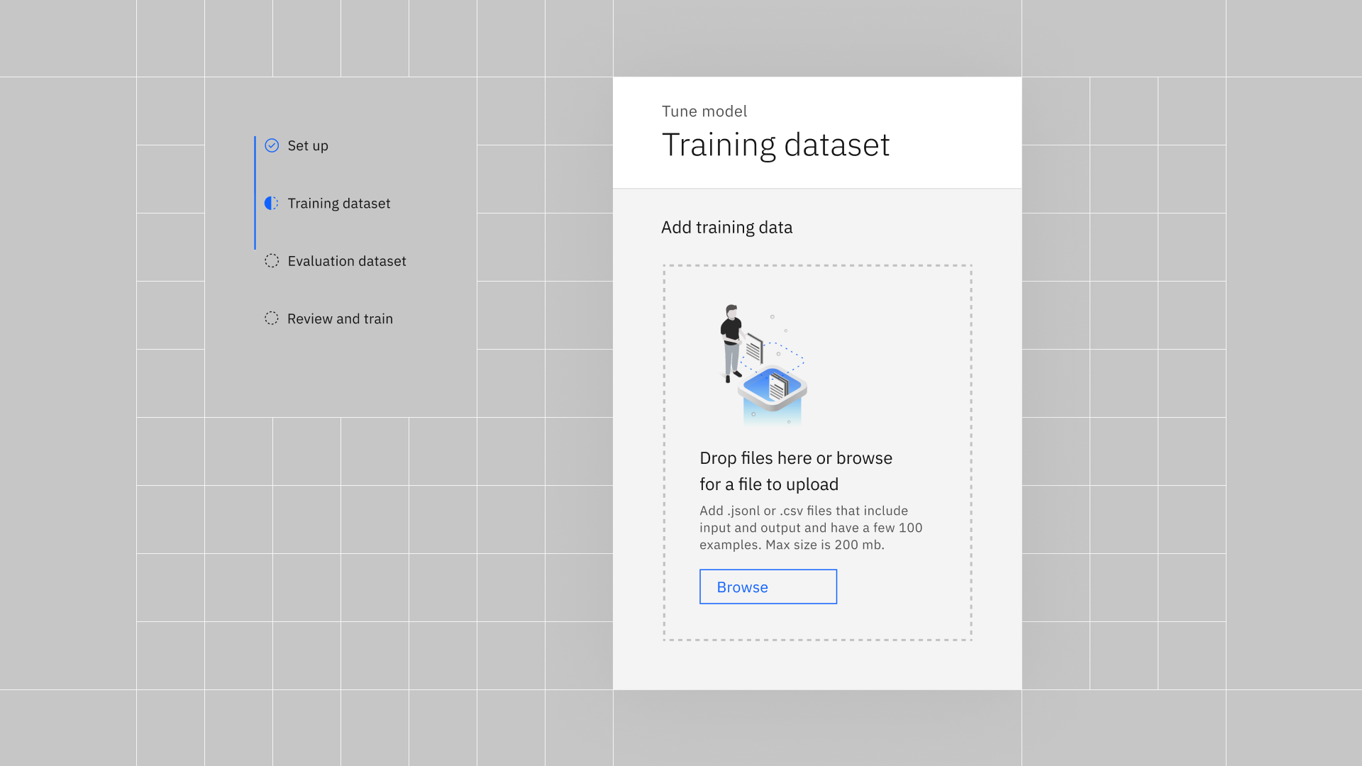Click the Add training data section heading
Viewport: 1362px width, 766px height.
pos(726,227)
